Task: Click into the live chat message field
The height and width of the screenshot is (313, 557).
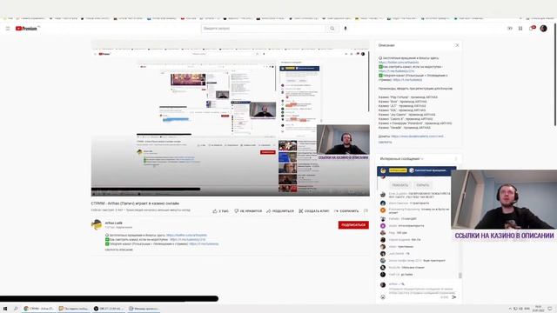Action: (x=421, y=290)
